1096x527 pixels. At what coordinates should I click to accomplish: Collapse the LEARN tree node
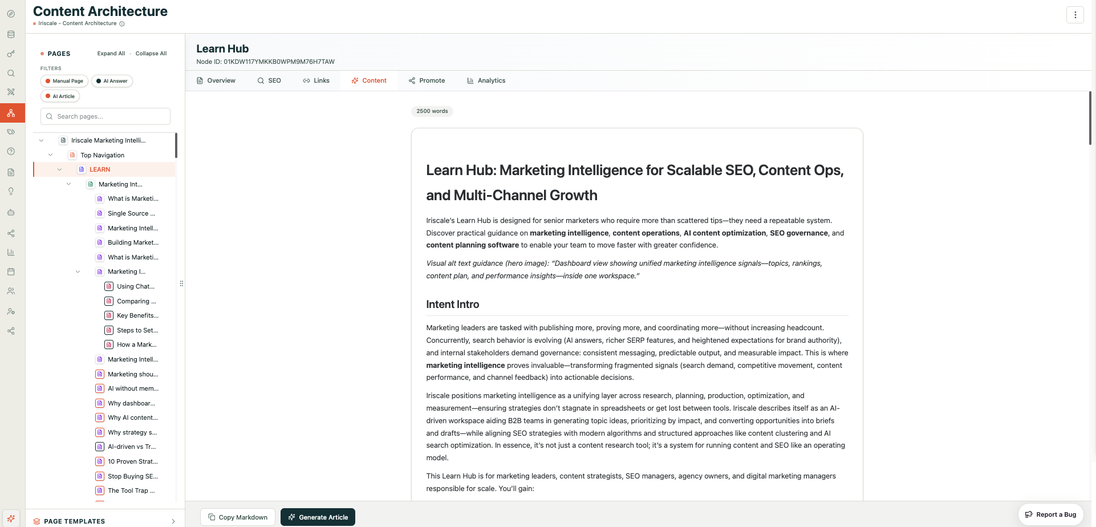click(x=59, y=169)
